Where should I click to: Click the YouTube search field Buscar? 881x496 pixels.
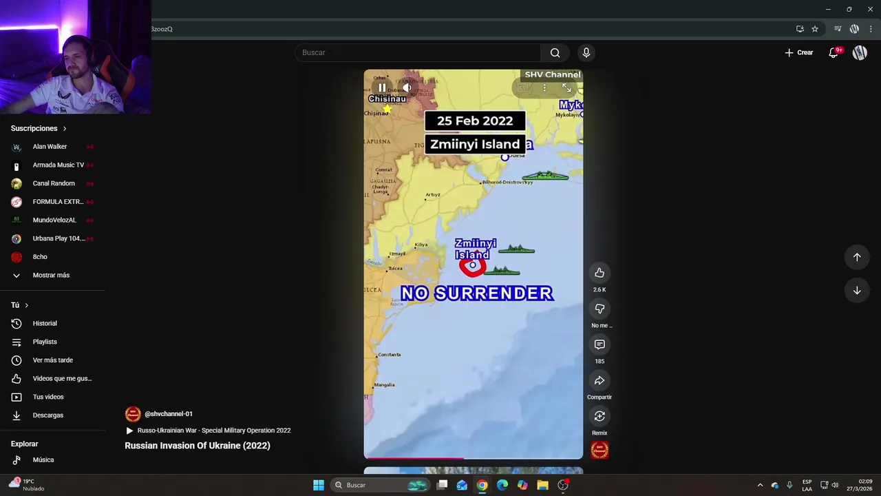[x=418, y=52]
